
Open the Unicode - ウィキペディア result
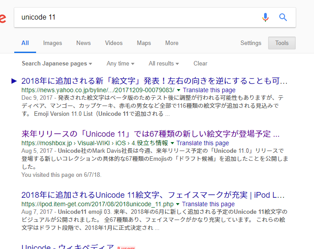point(68,247)
